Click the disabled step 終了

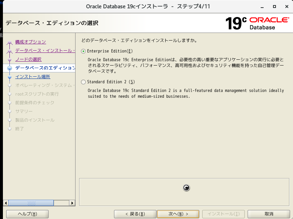(x=20, y=129)
